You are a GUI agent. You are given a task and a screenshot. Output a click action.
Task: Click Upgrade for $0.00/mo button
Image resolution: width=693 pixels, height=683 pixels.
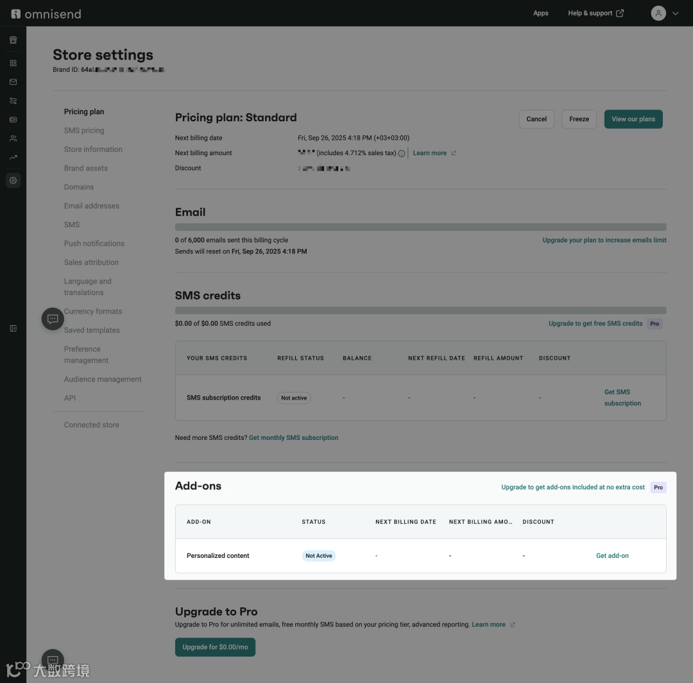pyautogui.click(x=215, y=647)
